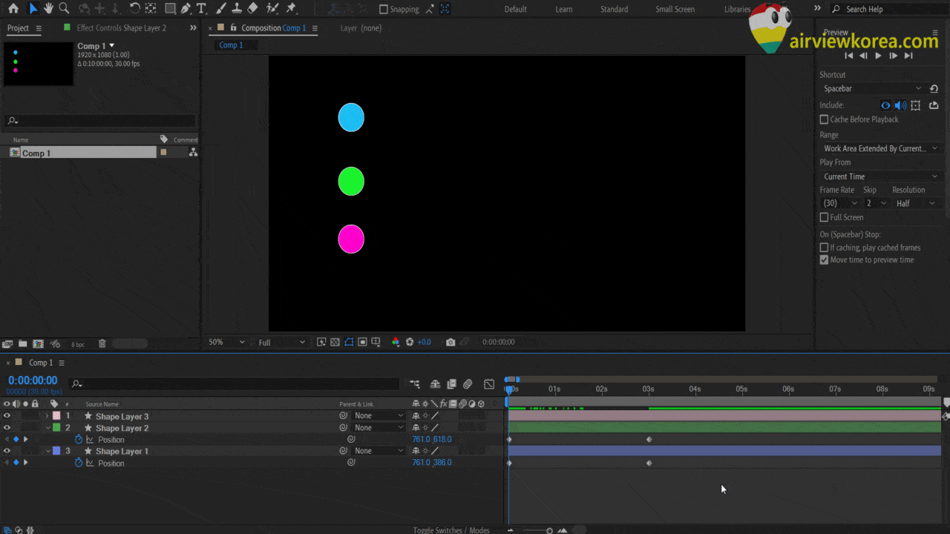
Task: Open Effect Controls Shape Layer 2 tab
Action: point(121,27)
